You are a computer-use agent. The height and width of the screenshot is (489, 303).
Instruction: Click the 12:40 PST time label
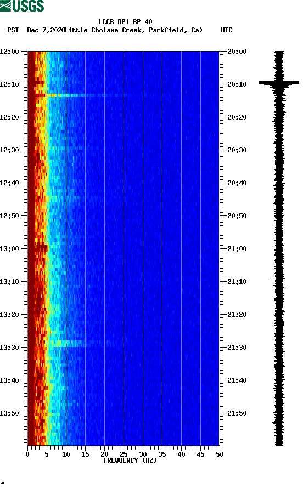9,183
